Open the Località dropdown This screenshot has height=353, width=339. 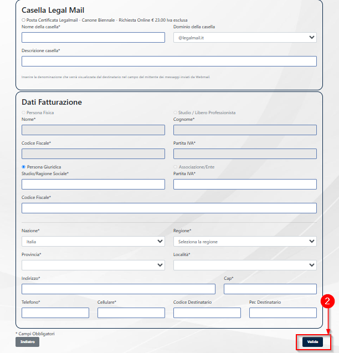245,265
